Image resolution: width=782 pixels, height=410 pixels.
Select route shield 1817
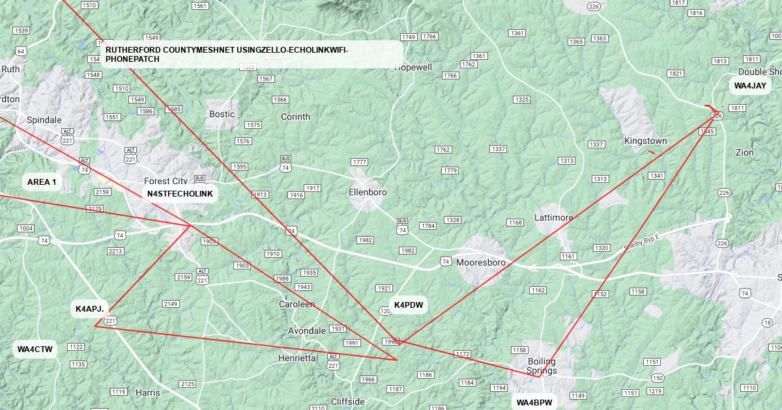click(678, 3)
